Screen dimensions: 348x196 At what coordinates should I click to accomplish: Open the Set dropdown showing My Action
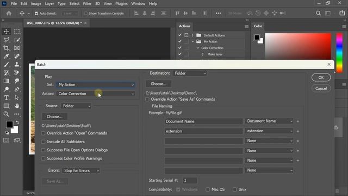coord(96,85)
